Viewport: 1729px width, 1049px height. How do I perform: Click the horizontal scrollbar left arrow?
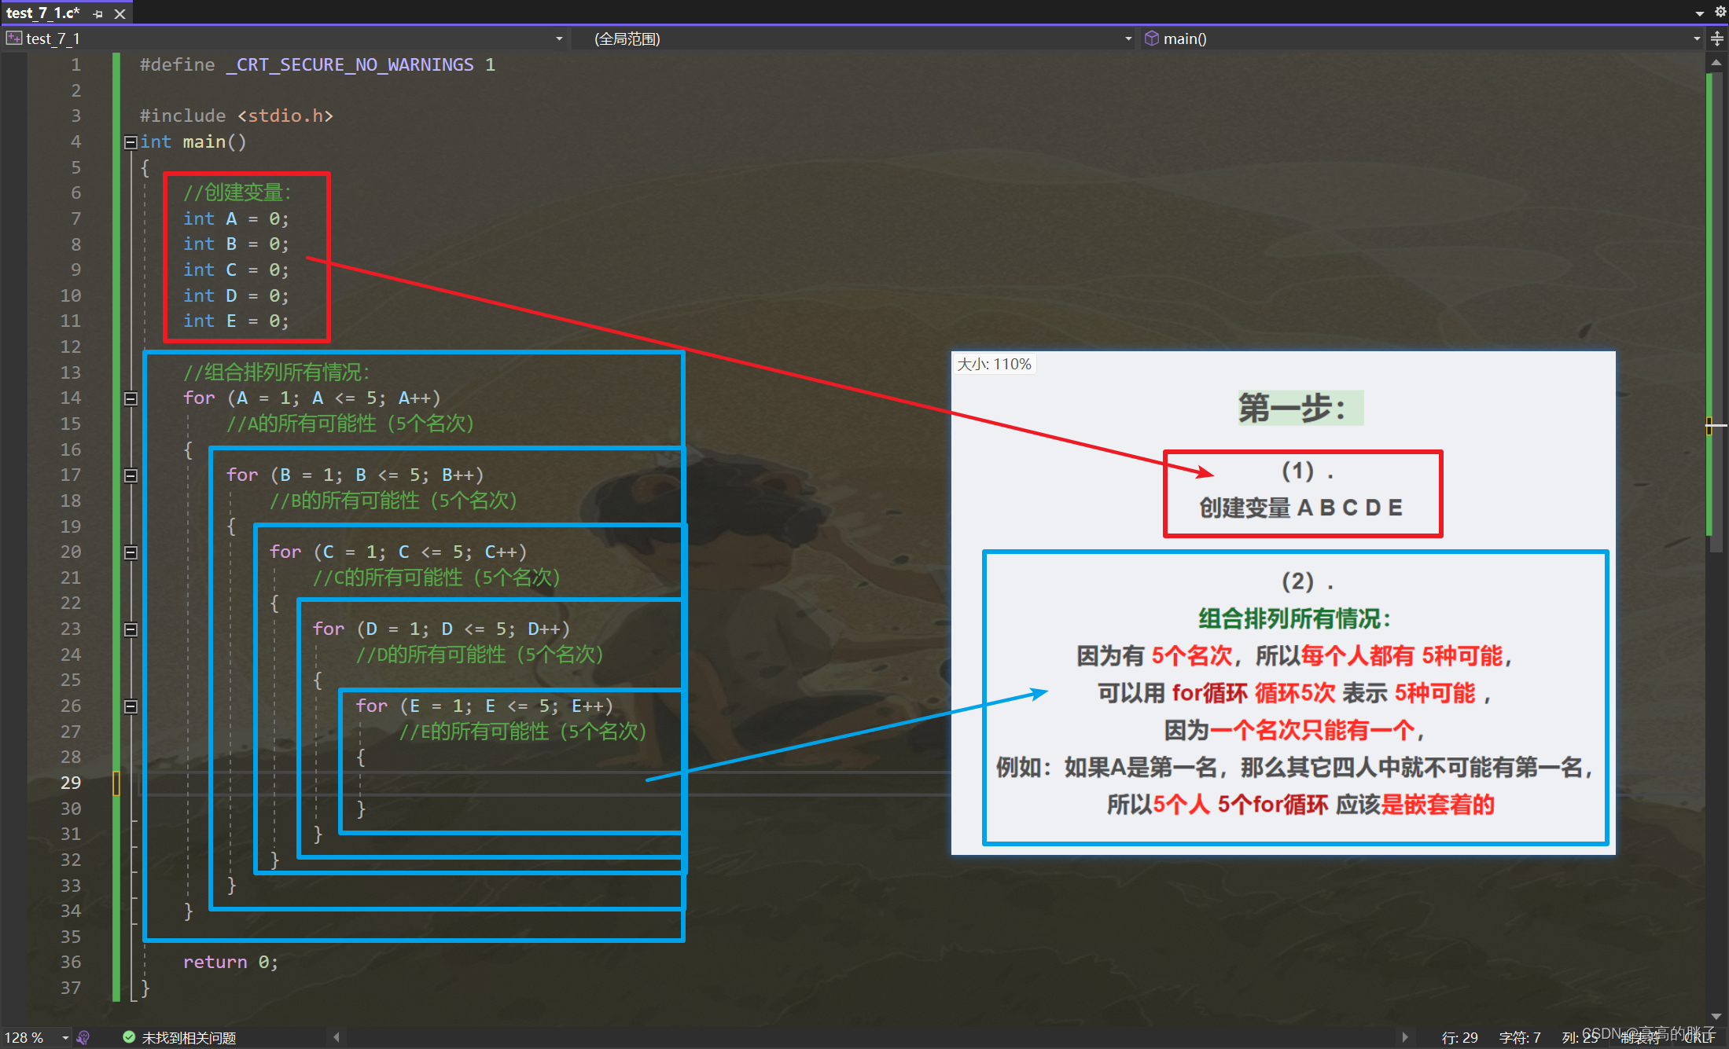coord(337,1037)
